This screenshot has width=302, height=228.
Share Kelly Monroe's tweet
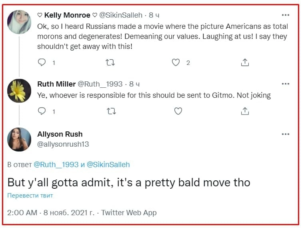click(x=245, y=62)
